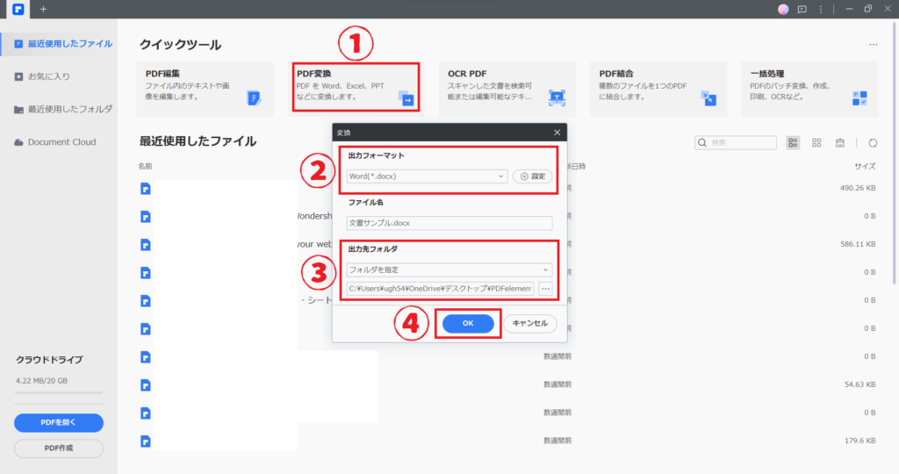Open the user account avatar
Viewport: 899px width, 474px height.
point(783,9)
